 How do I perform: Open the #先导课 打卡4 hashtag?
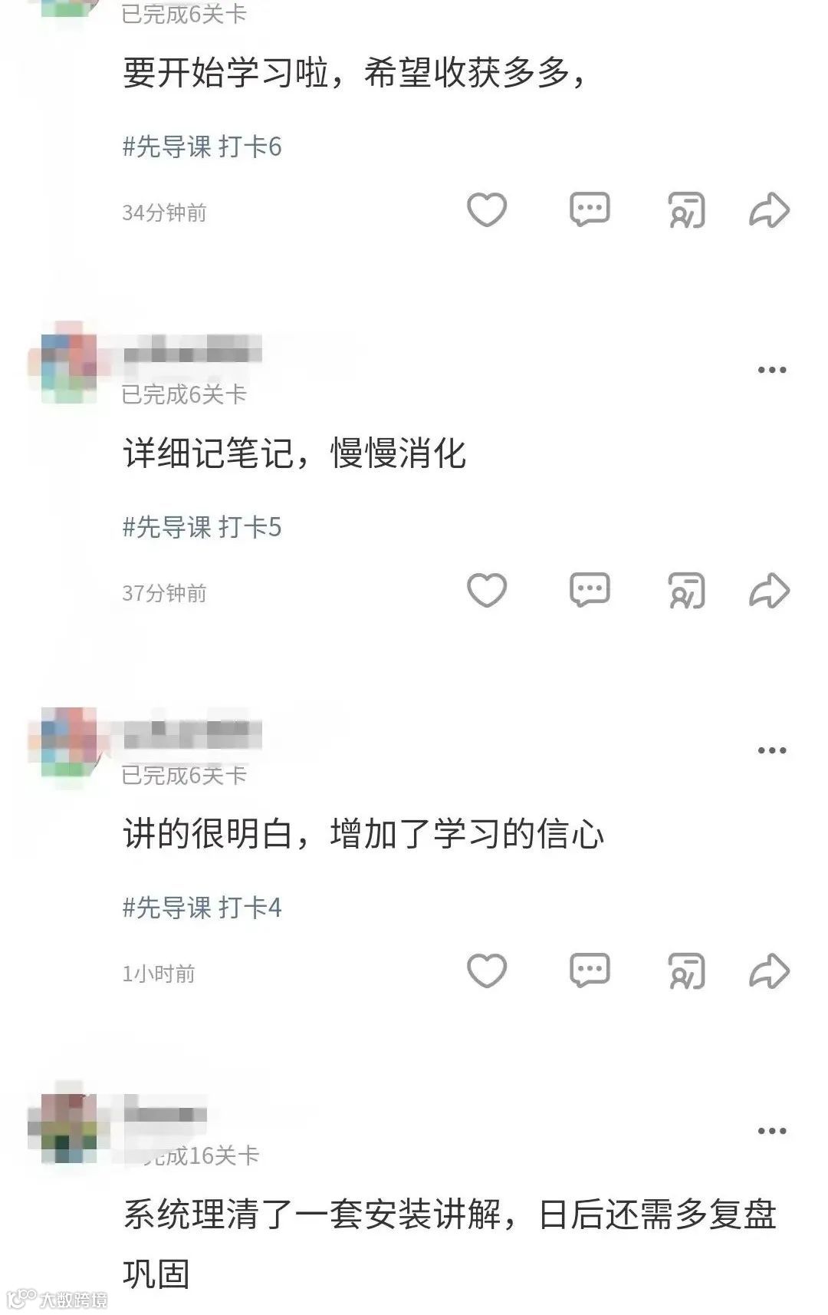[x=202, y=908]
